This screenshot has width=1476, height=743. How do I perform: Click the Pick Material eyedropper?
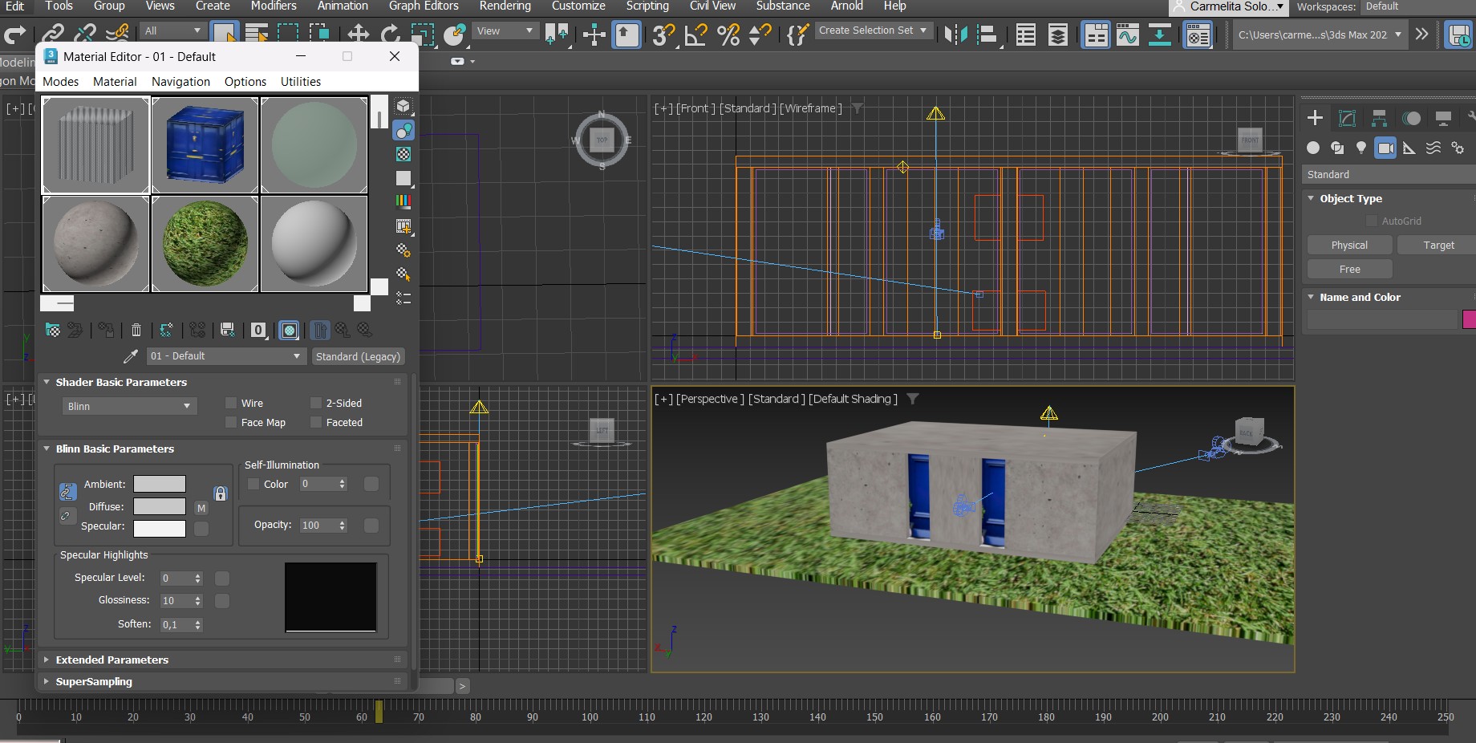click(130, 356)
